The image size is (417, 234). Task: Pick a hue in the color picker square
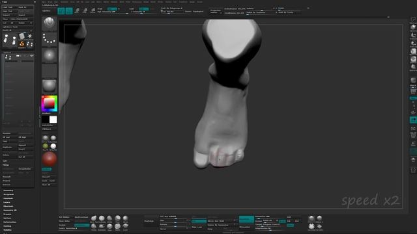pyautogui.click(x=50, y=104)
